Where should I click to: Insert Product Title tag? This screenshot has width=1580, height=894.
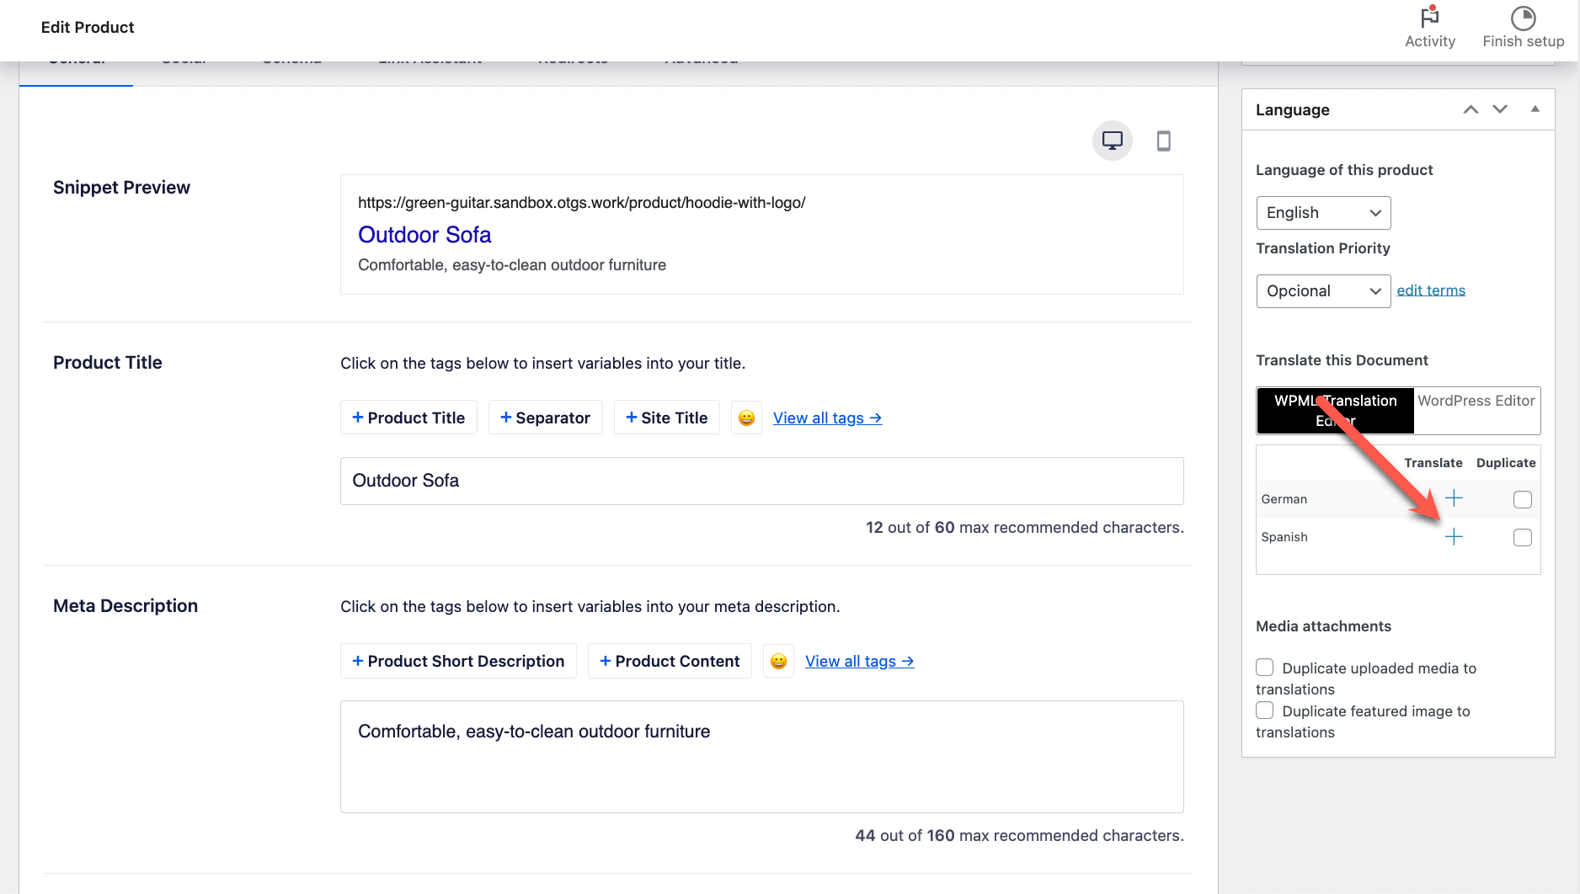pyautogui.click(x=408, y=418)
